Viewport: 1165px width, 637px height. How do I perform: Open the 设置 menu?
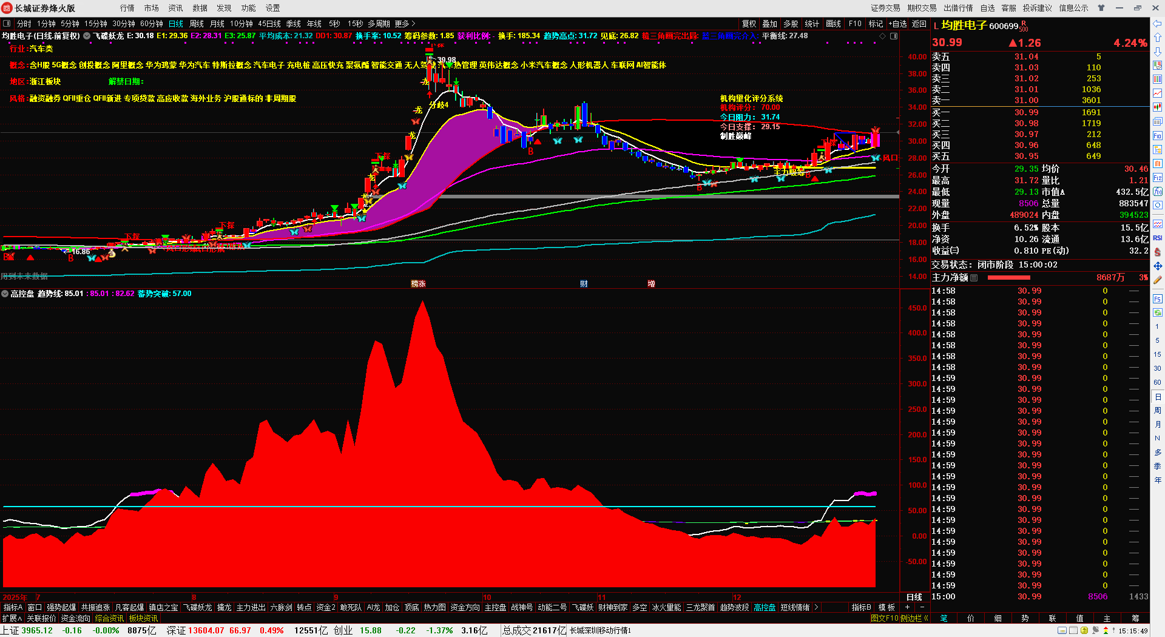coord(273,8)
